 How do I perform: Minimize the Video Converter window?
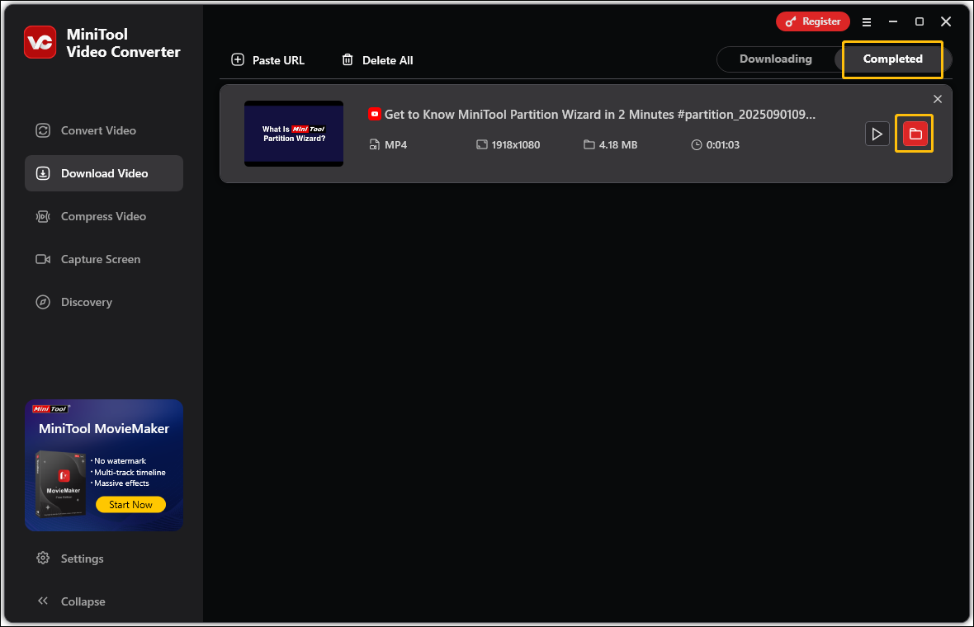click(893, 21)
